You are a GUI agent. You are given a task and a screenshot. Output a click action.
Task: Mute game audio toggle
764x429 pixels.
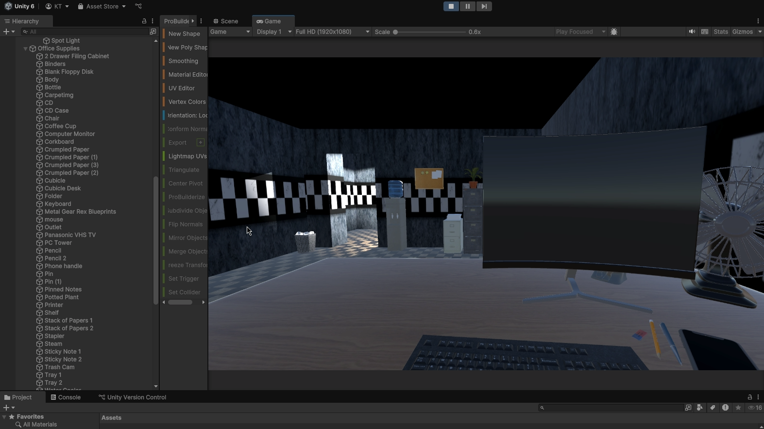692,32
